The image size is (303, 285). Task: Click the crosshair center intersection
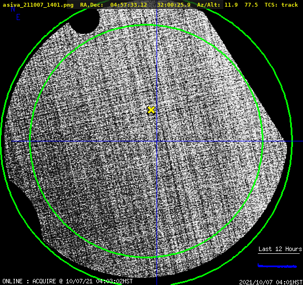point(157,141)
